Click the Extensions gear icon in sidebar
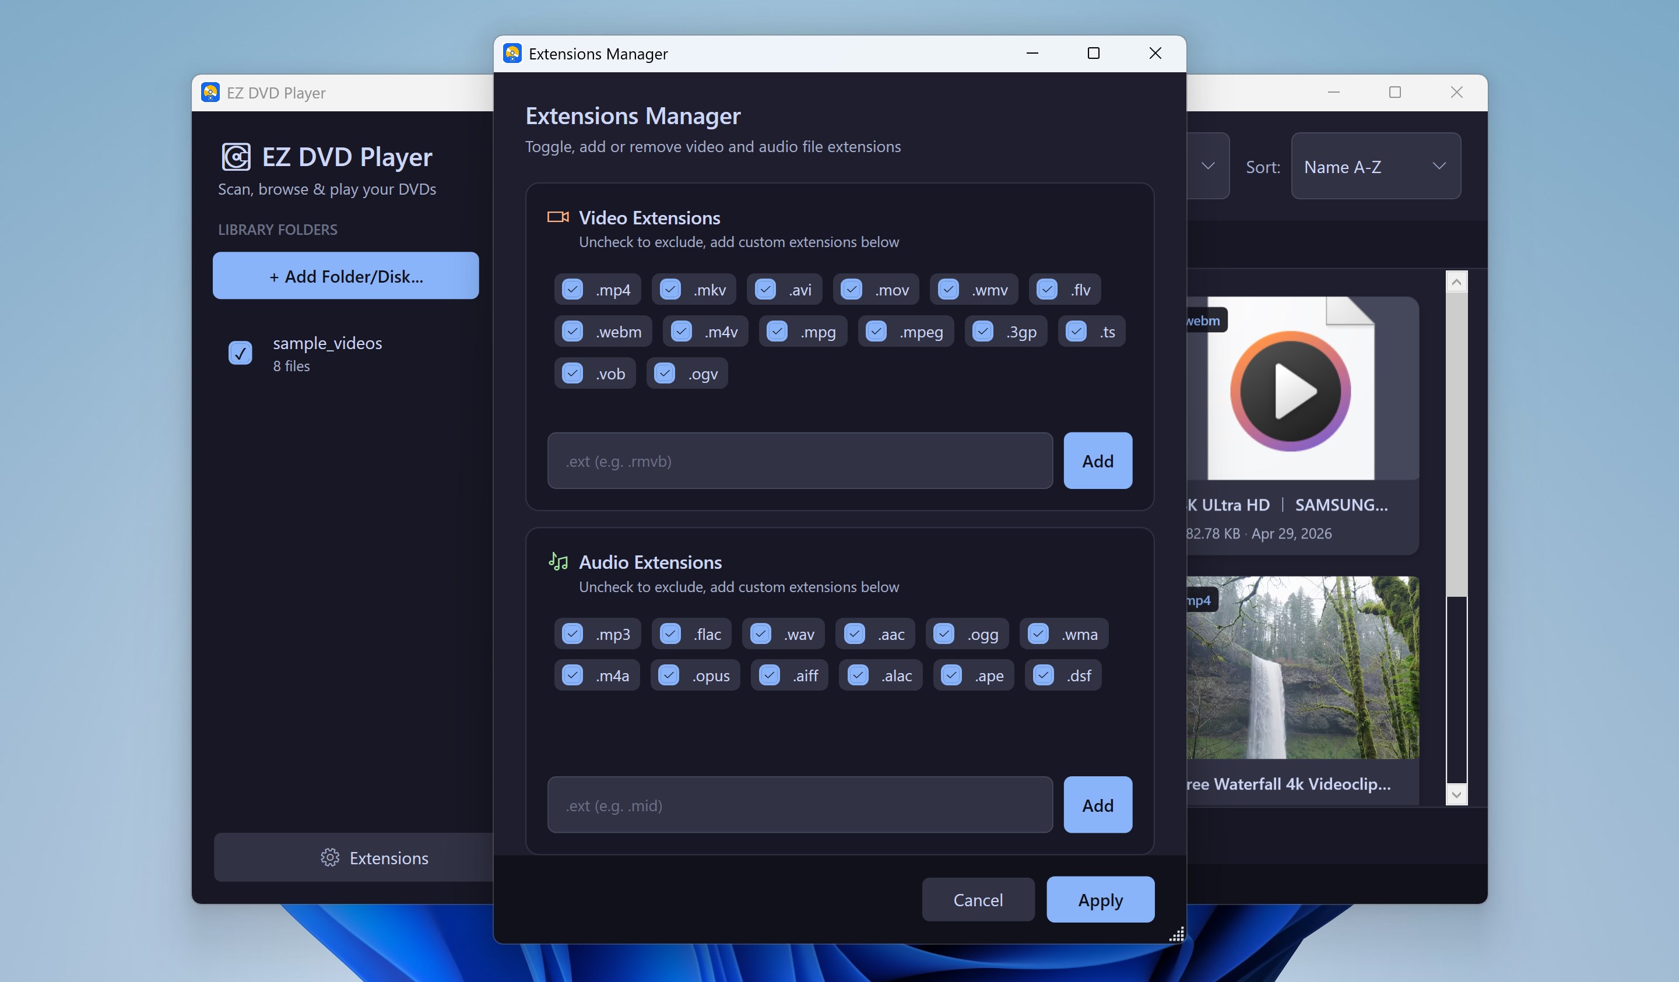This screenshot has width=1679, height=982. coord(330,857)
